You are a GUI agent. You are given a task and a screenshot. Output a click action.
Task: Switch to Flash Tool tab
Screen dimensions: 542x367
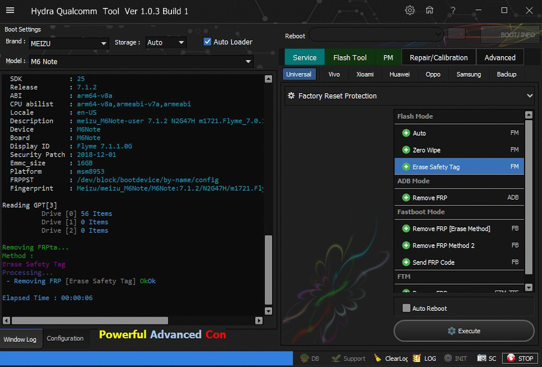[350, 58]
